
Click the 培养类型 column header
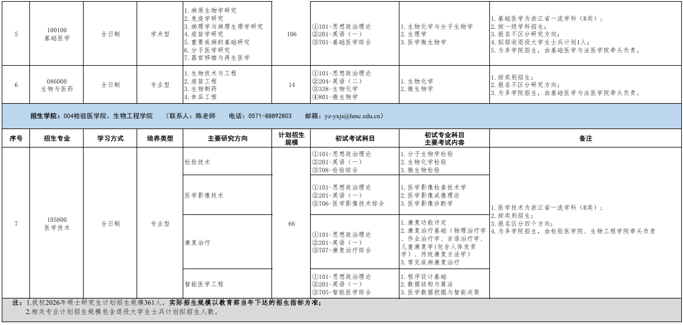160,139
